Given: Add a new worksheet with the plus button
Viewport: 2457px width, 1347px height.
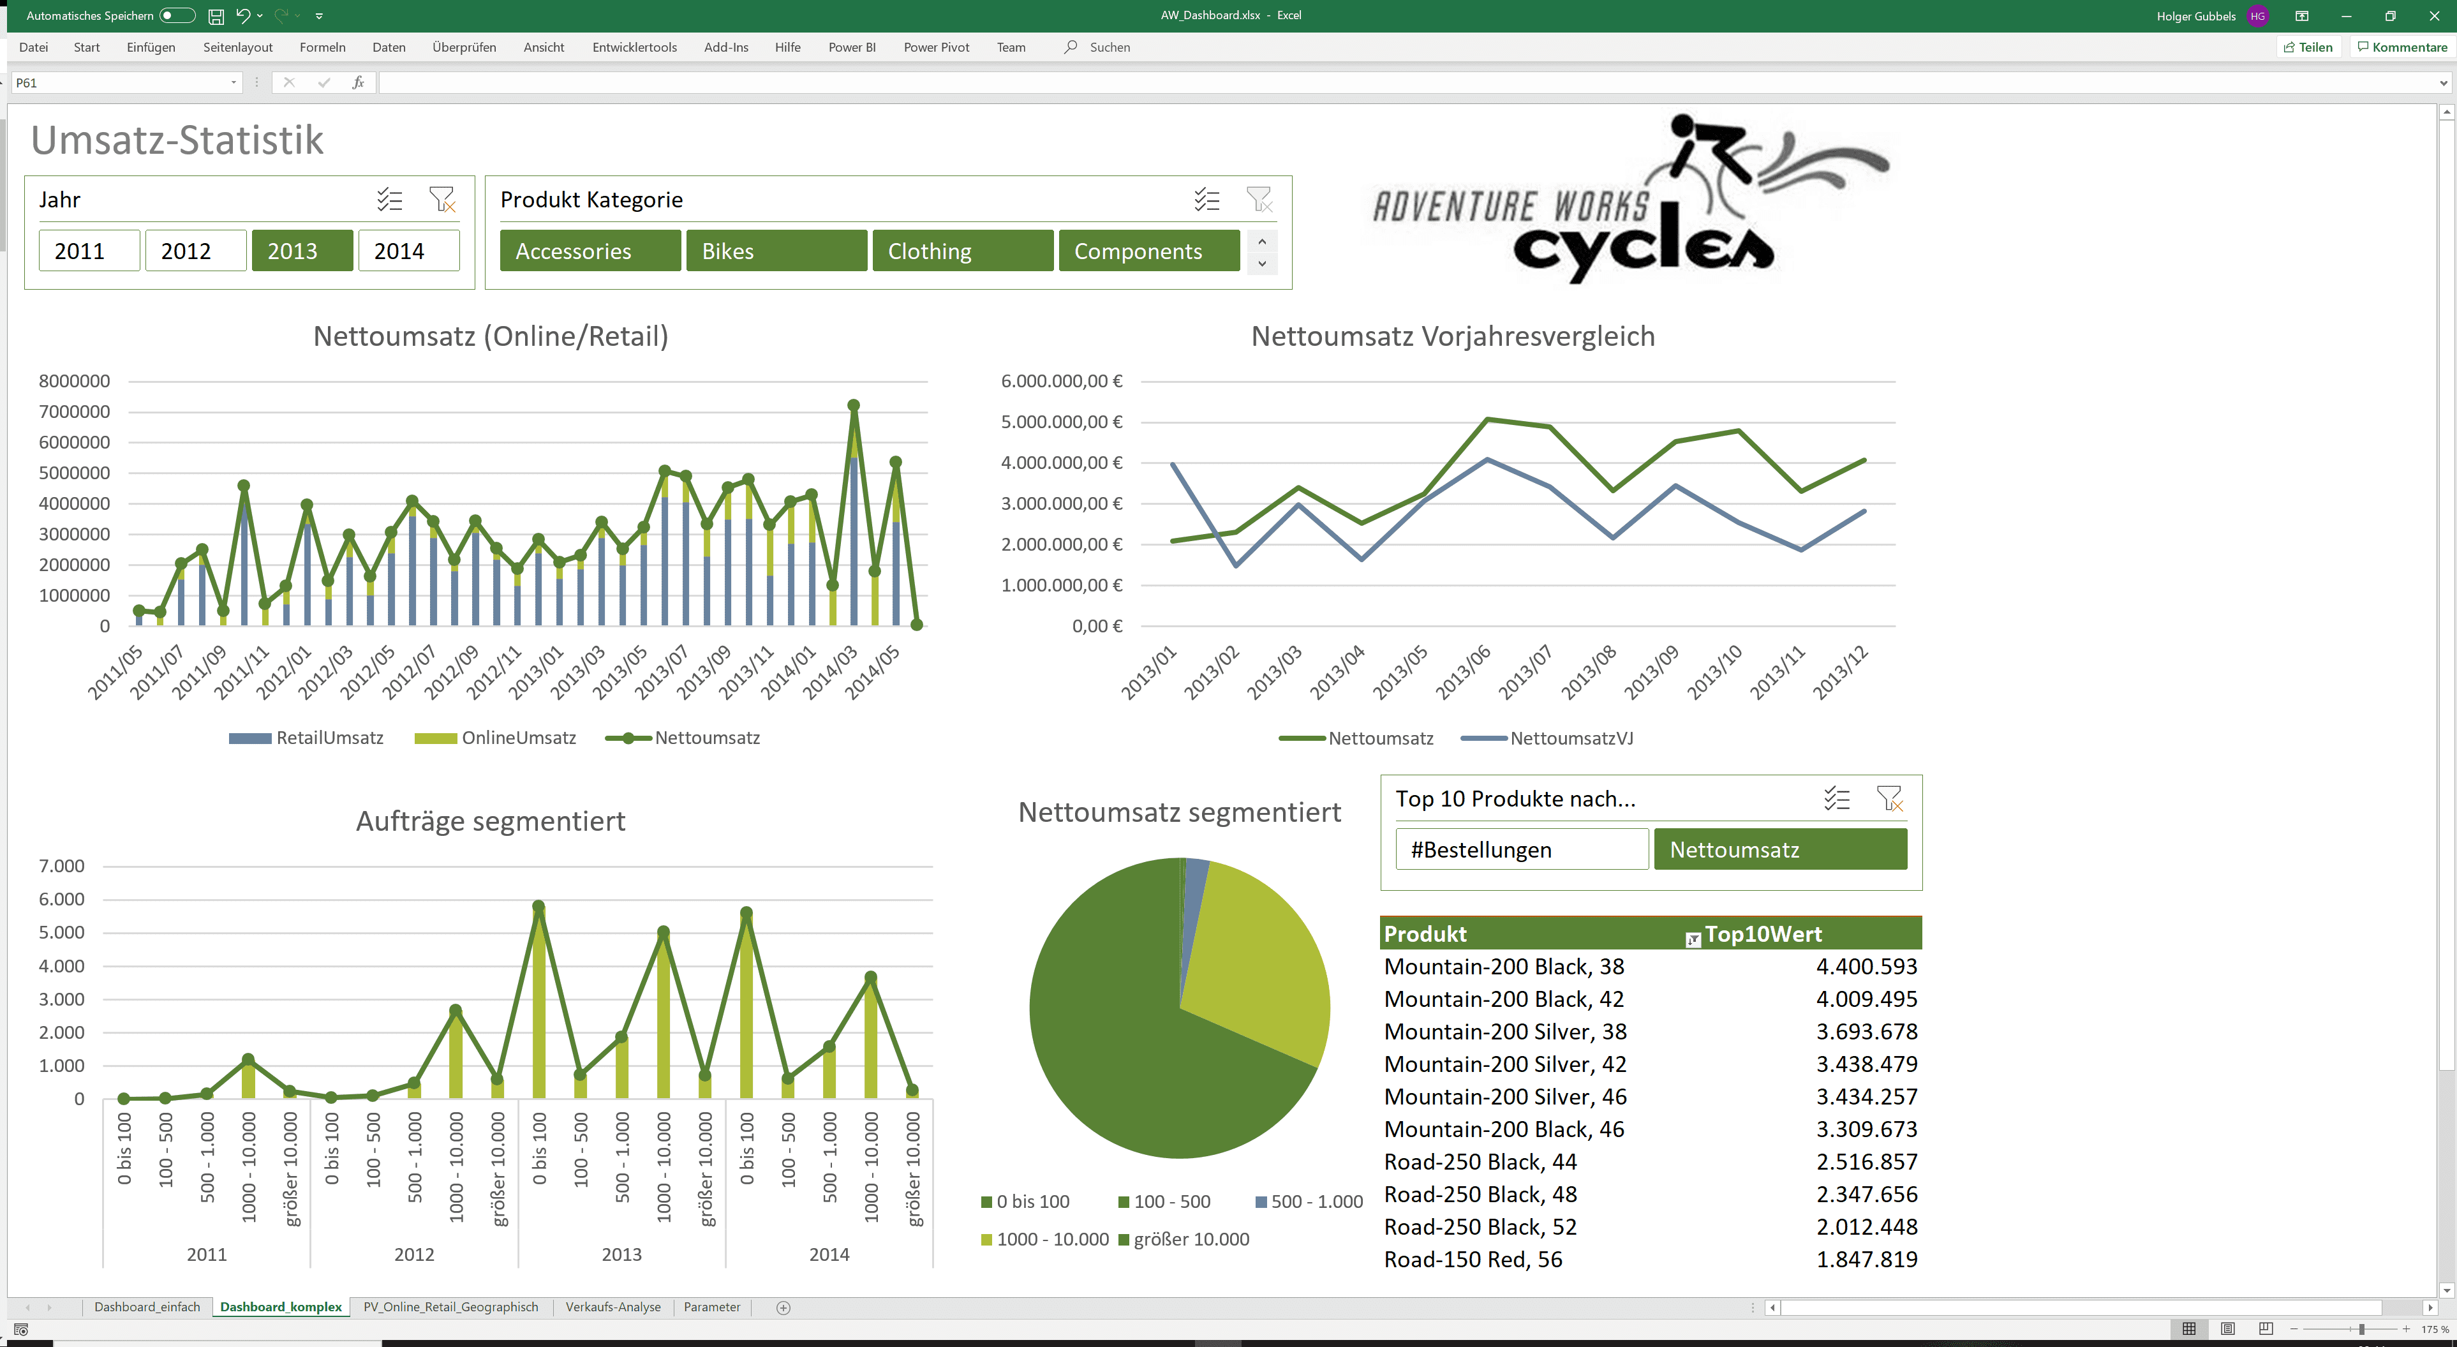Looking at the screenshot, I should point(782,1307).
